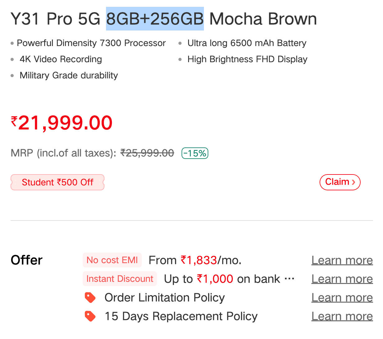Open Learn more for No cost EMI
Image resolution: width=383 pixels, height=339 pixels.
[x=342, y=260]
